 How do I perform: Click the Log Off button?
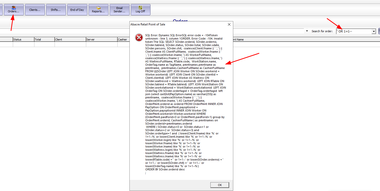140,10
